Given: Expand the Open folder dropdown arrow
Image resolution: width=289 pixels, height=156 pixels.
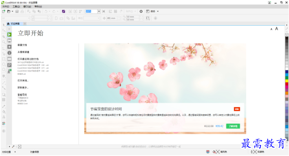Looking at the screenshot, I should (x=13, y=11).
